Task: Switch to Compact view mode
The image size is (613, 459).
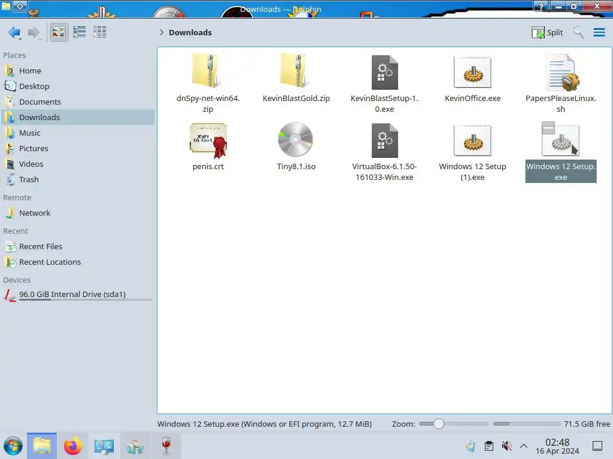Action: [x=80, y=32]
